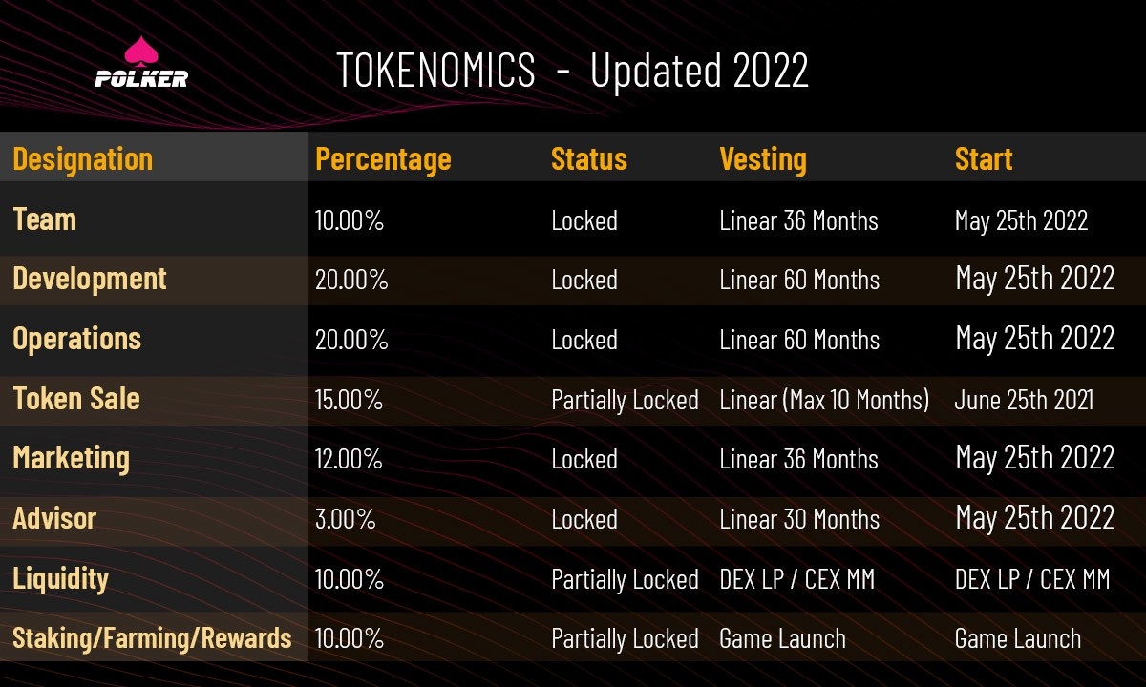Select the Token Sale row label
Image resolution: width=1146 pixels, height=687 pixels.
[75, 399]
